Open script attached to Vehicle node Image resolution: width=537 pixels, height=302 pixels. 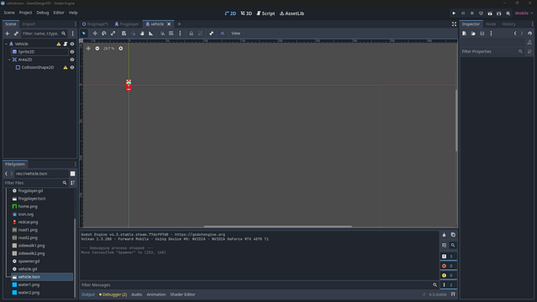(x=65, y=44)
